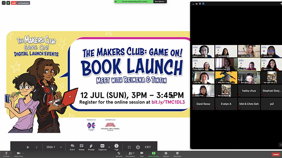
Task: Leave the meeting
Action: (276, 154)
